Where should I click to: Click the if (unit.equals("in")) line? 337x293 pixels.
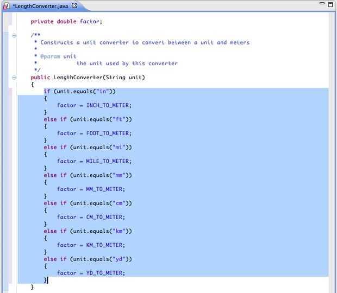[80, 91]
